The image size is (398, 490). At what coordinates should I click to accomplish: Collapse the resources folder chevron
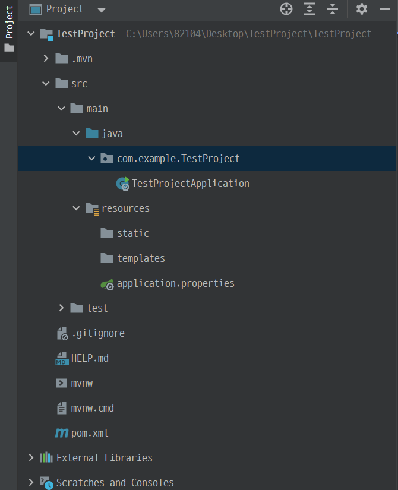coord(76,208)
